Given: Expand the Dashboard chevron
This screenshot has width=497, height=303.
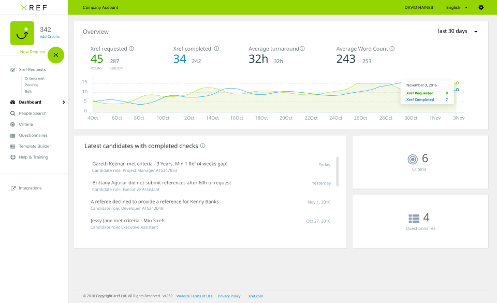Looking at the screenshot, I should tap(64, 102).
